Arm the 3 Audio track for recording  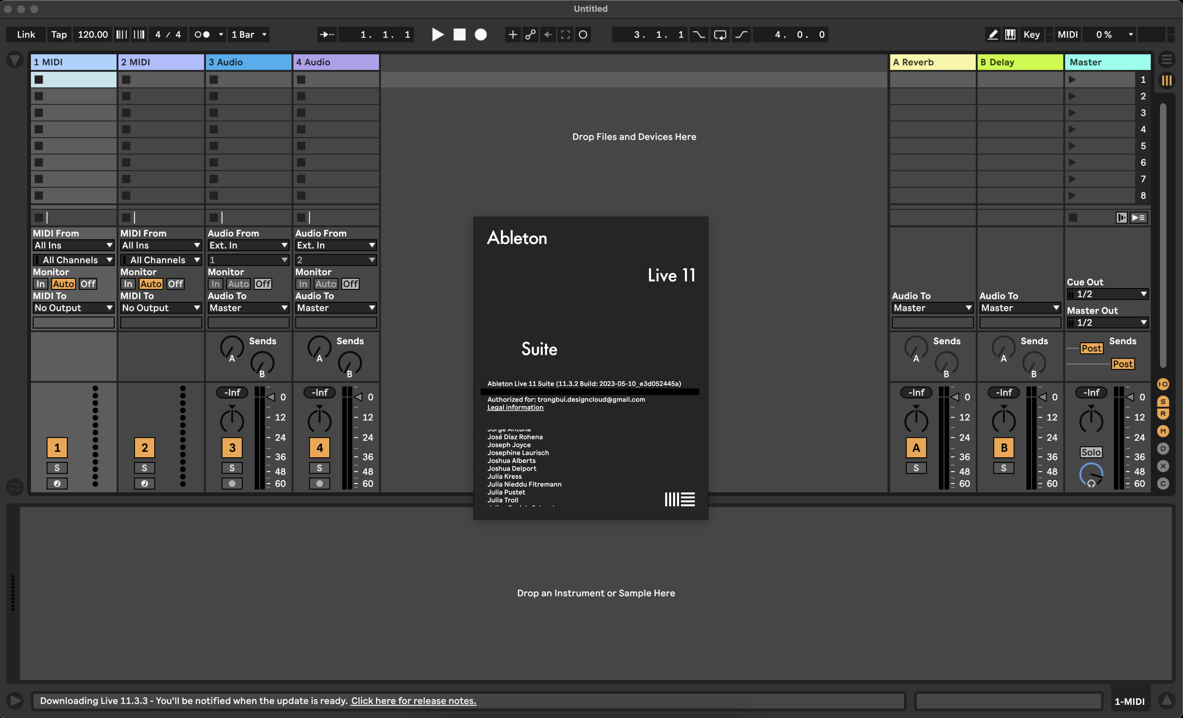(x=232, y=483)
